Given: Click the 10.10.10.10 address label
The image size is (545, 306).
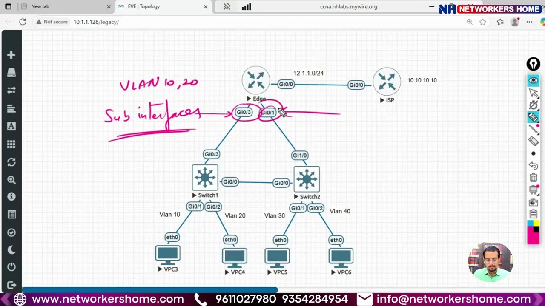Looking at the screenshot, I should click(422, 80).
